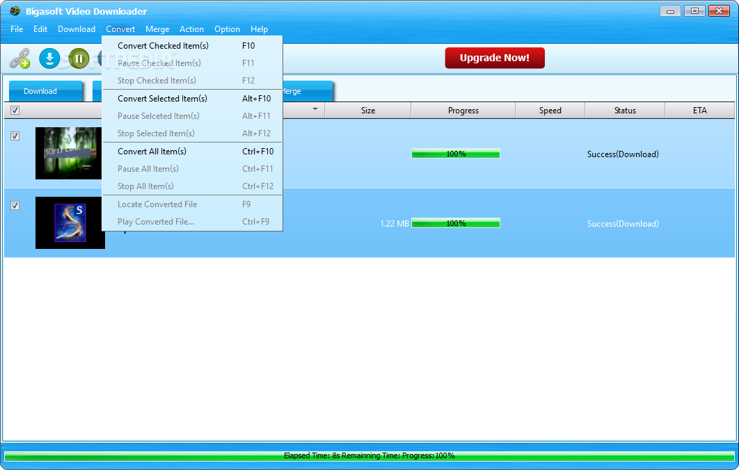
Task: Click second row Success(Download) status
Action: 623,224
